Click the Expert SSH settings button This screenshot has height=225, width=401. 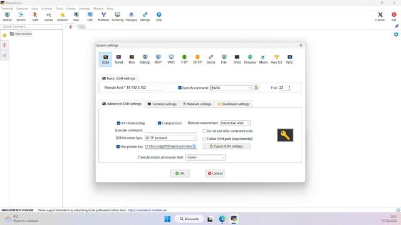[226, 146]
